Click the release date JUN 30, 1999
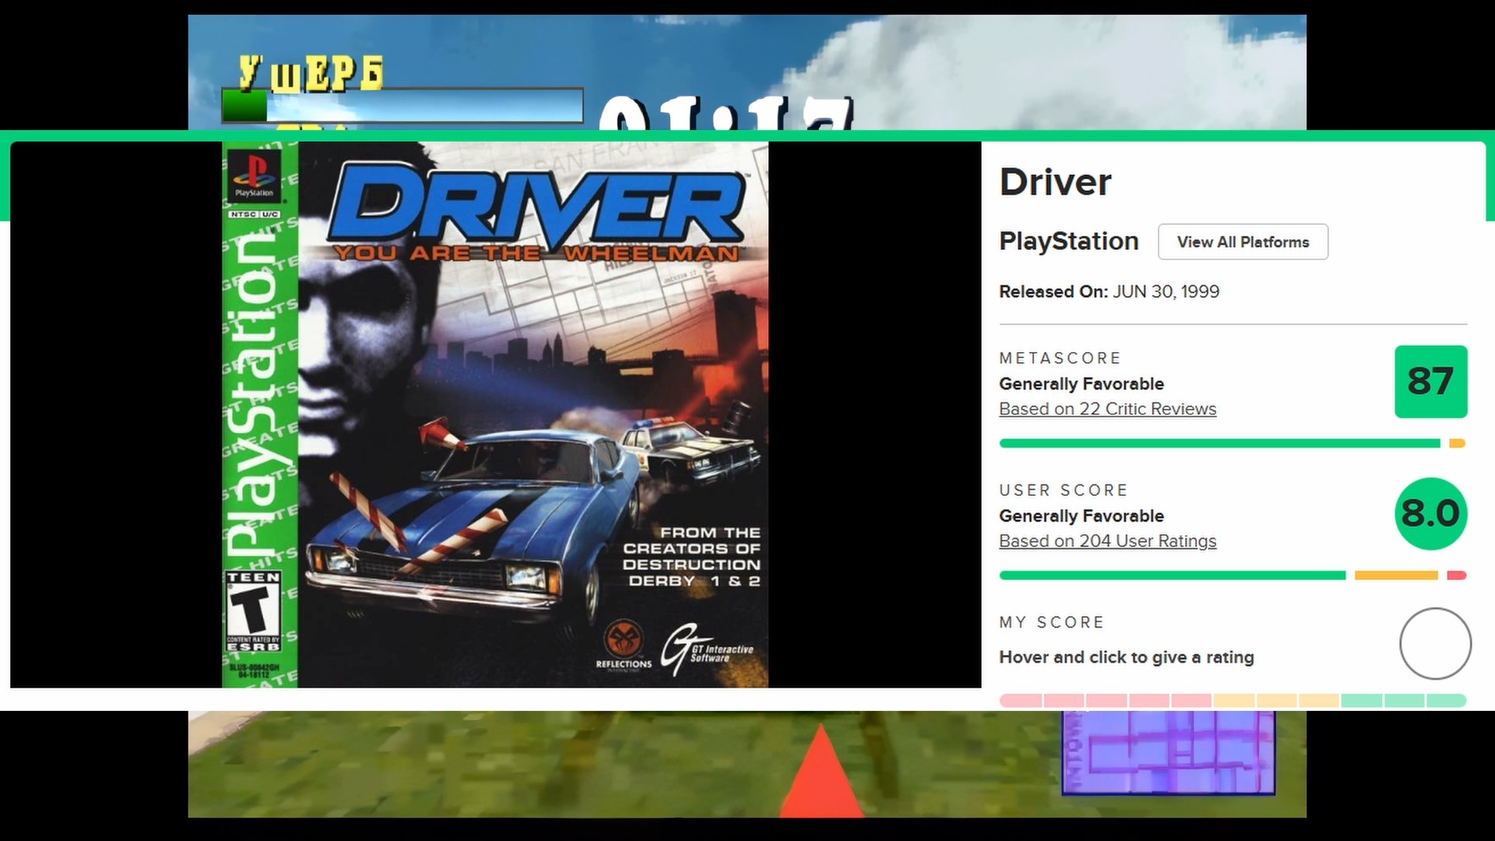This screenshot has height=841, width=1495. pos(1166,292)
